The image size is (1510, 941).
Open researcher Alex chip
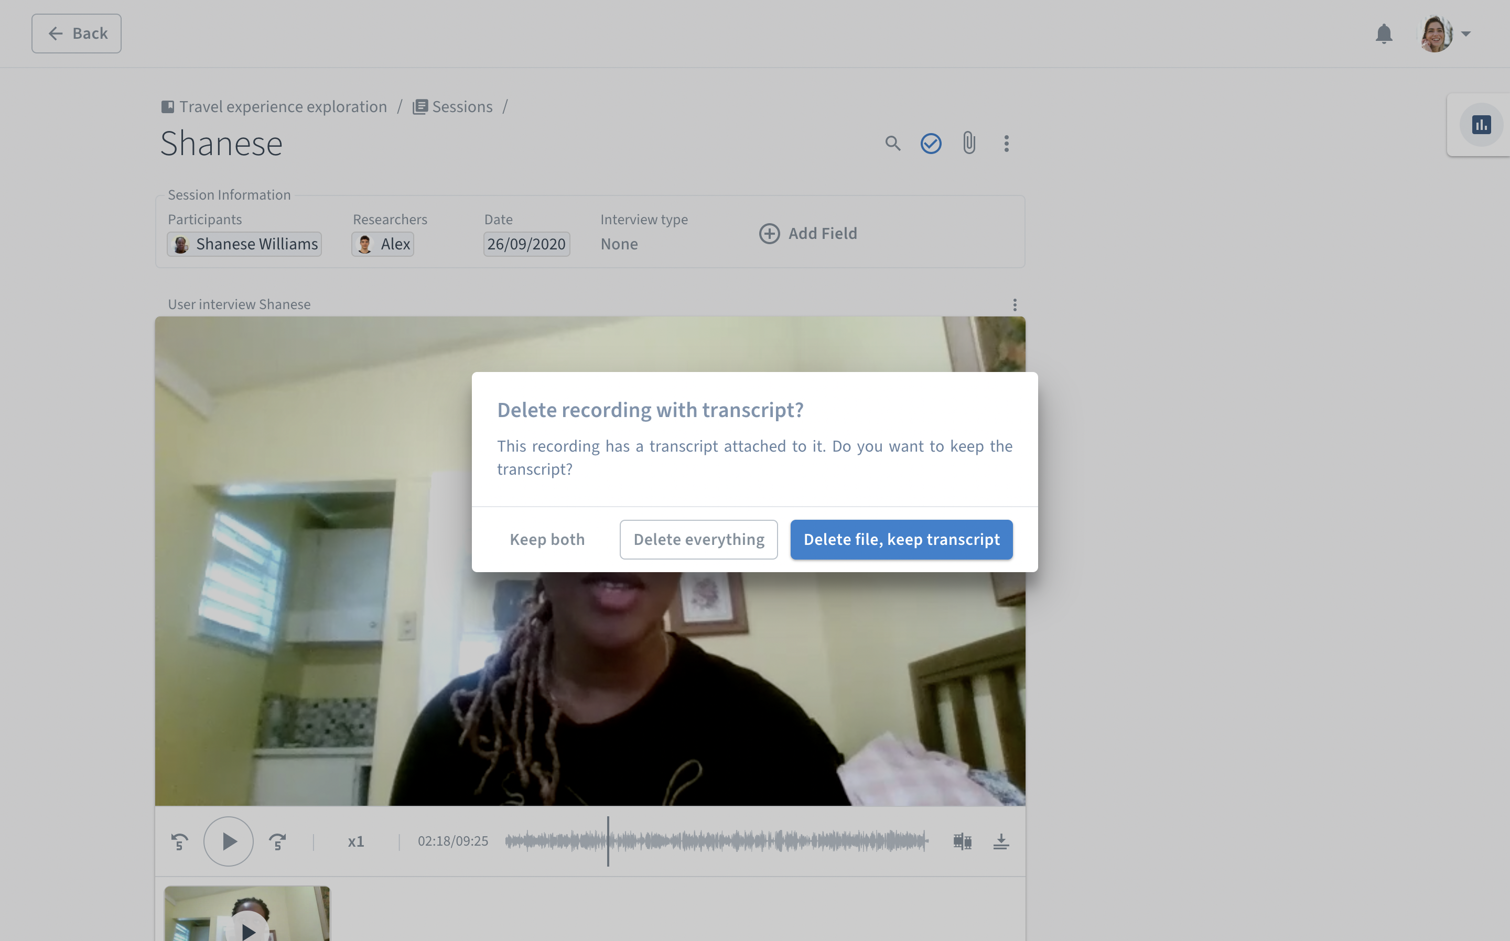(x=382, y=244)
